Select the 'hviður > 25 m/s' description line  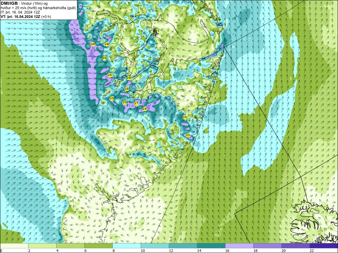click(38, 8)
